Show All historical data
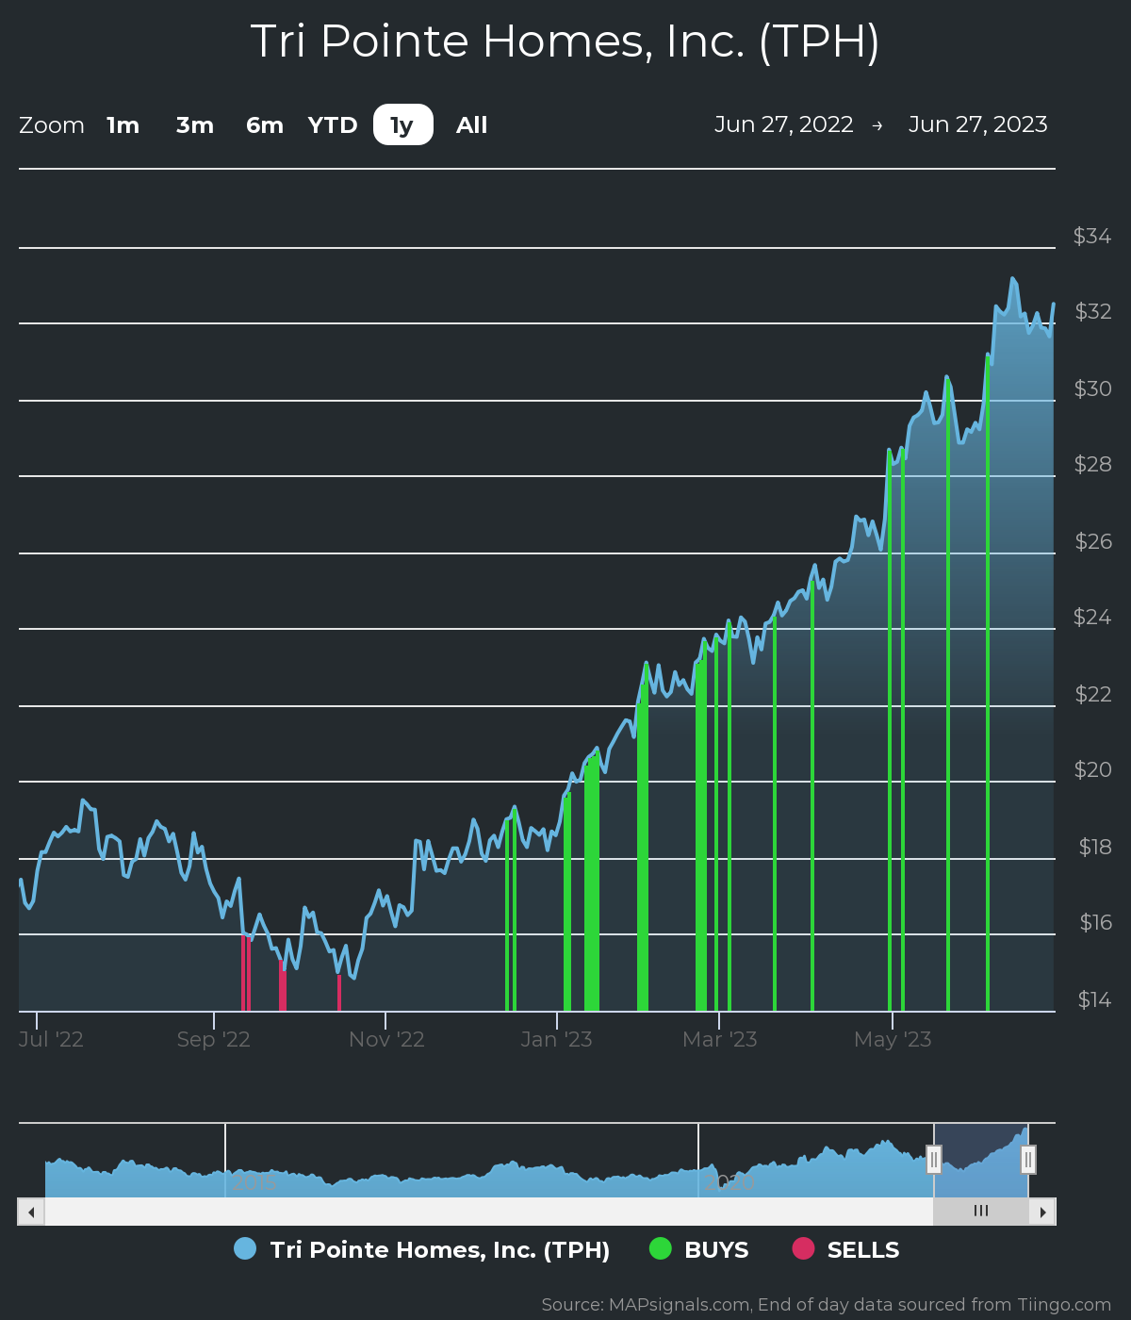Viewport: 1131px width, 1320px height. [472, 124]
